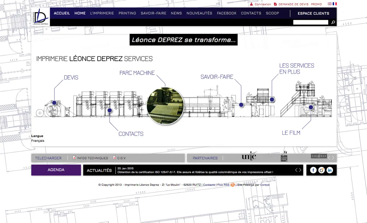Click the Léonce Deprez logo
The width and height of the screenshot is (367, 223).
40,17
